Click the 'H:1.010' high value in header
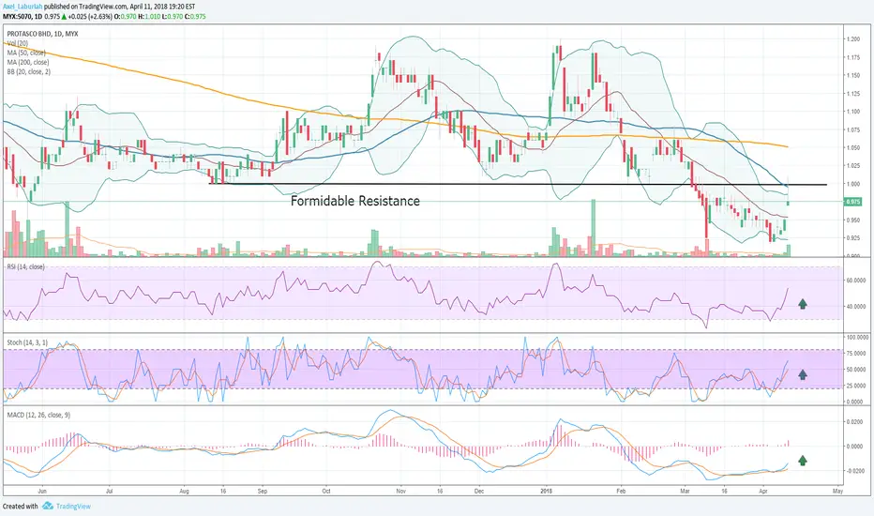The image size is (874, 516). pyautogui.click(x=150, y=16)
